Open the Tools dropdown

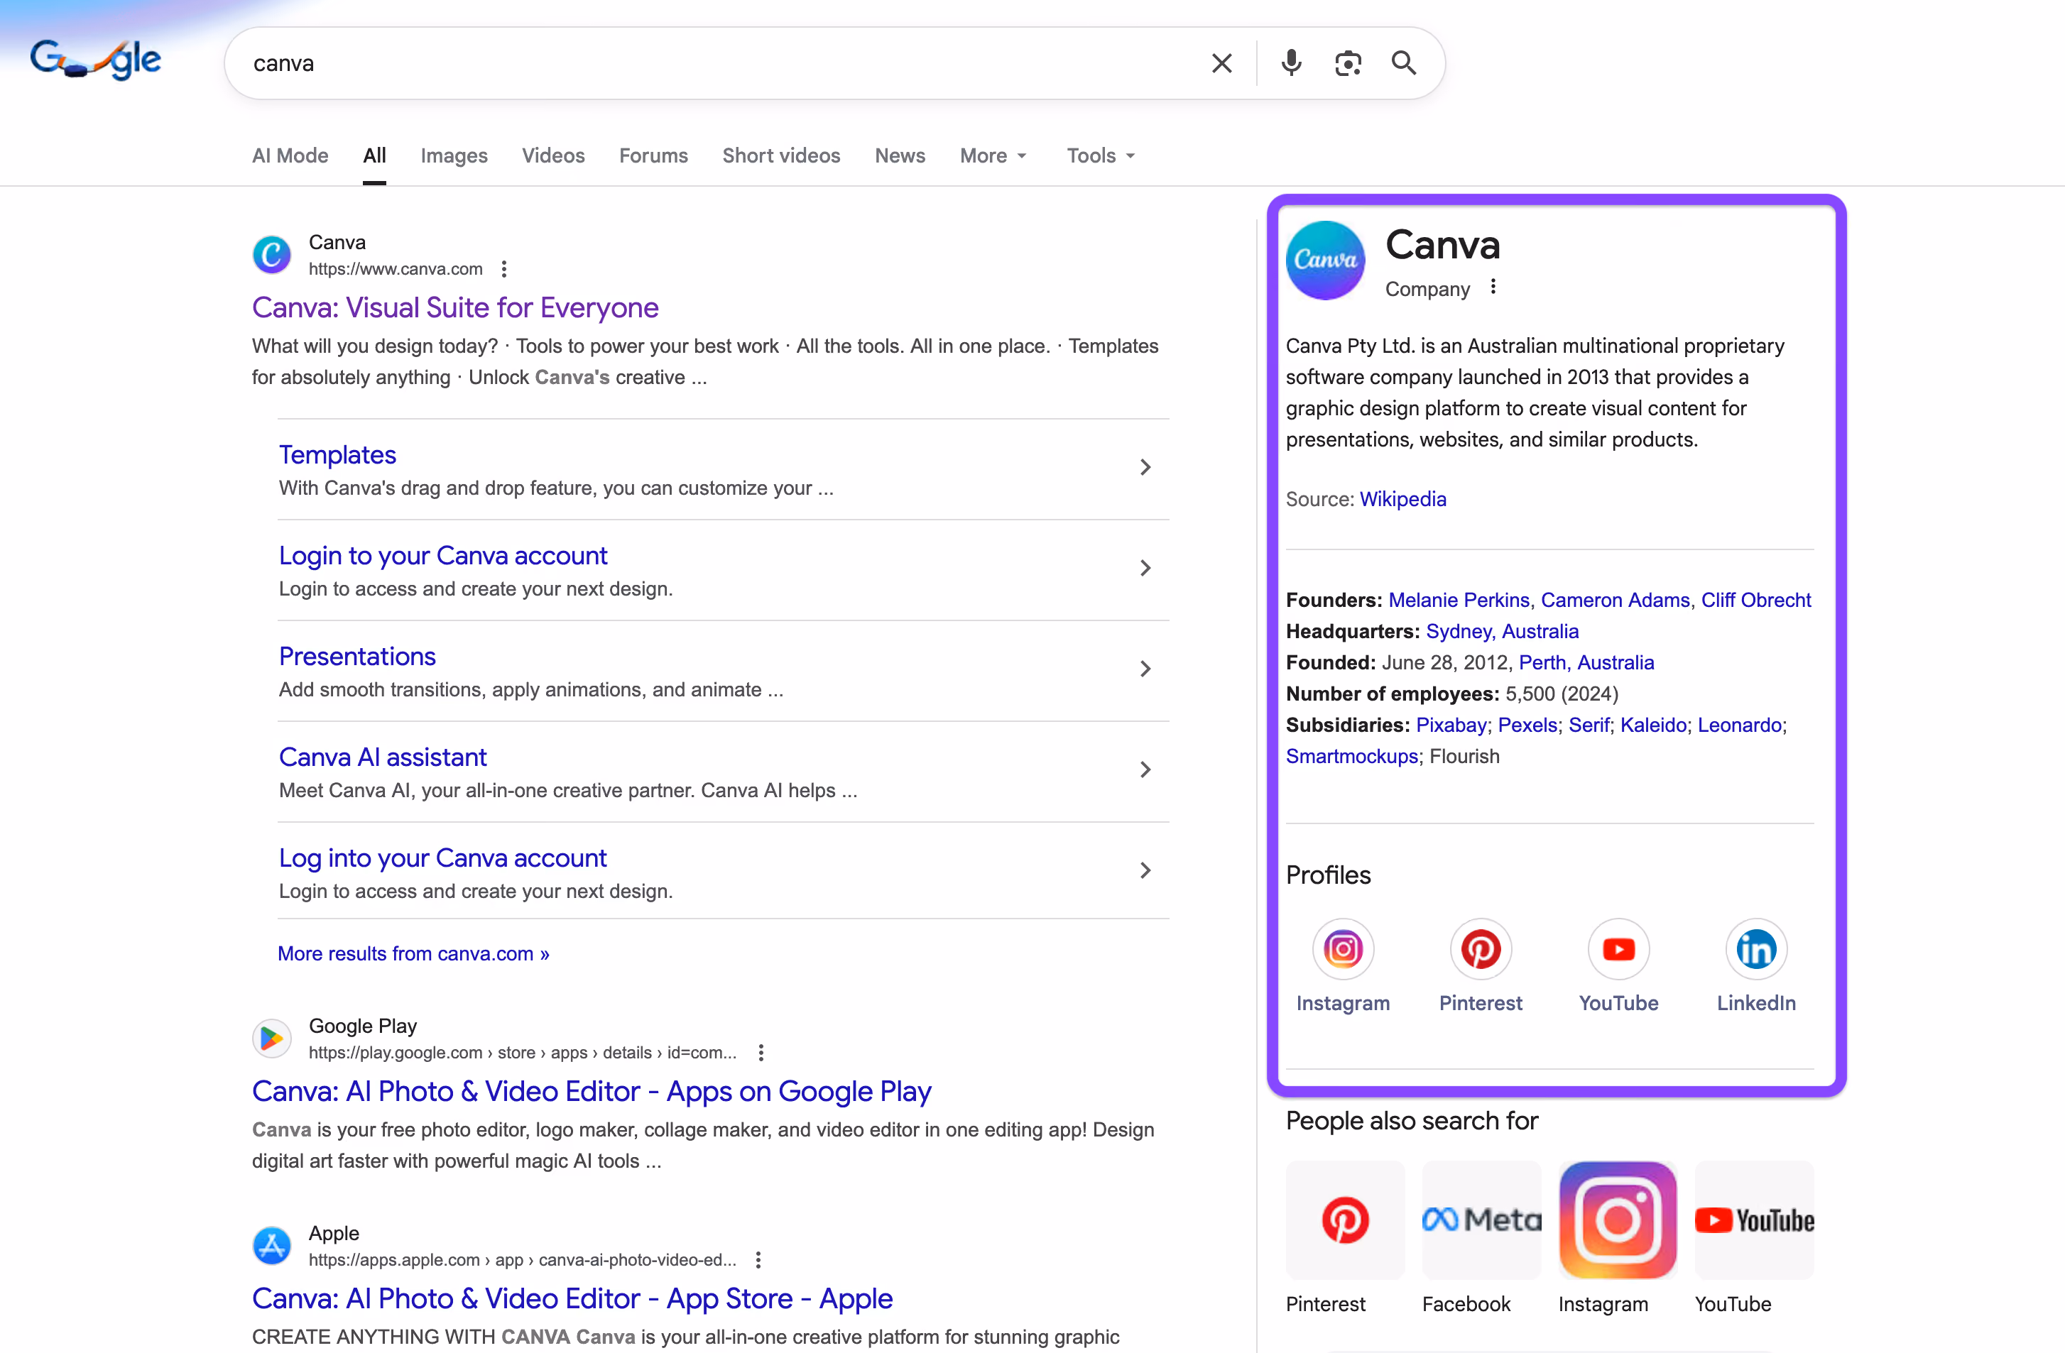[1101, 156]
